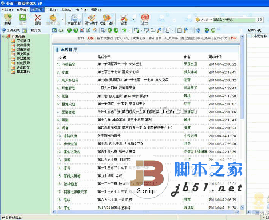Open the 小说 menu in menu bar

click(x=7, y=10)
